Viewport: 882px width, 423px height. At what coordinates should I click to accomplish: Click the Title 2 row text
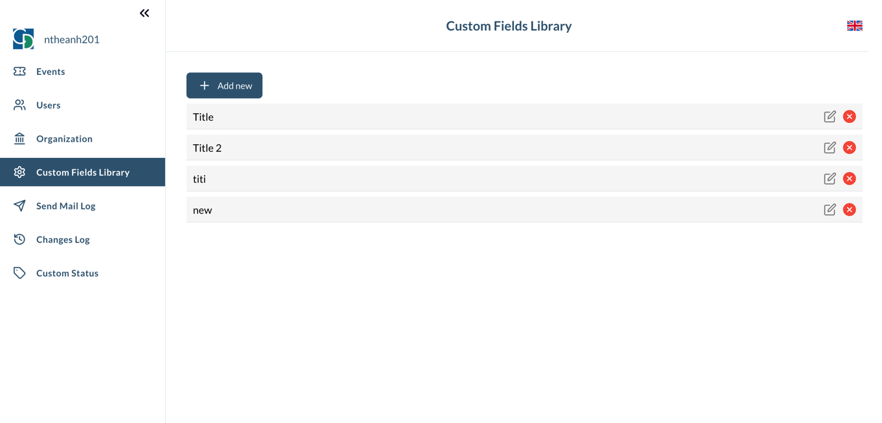point(207,147)
